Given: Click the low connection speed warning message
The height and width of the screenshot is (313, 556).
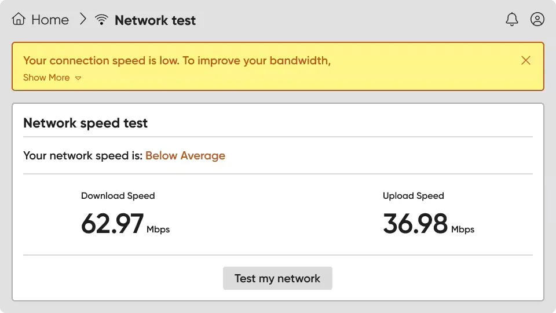Looking at the screenshot, I should [x=177, y=61].
